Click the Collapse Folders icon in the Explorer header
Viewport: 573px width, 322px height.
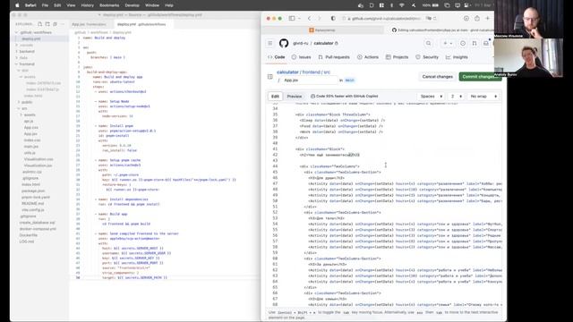click(56, 24)
